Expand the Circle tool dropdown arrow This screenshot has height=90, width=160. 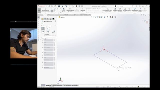click(x=56, y=9)
